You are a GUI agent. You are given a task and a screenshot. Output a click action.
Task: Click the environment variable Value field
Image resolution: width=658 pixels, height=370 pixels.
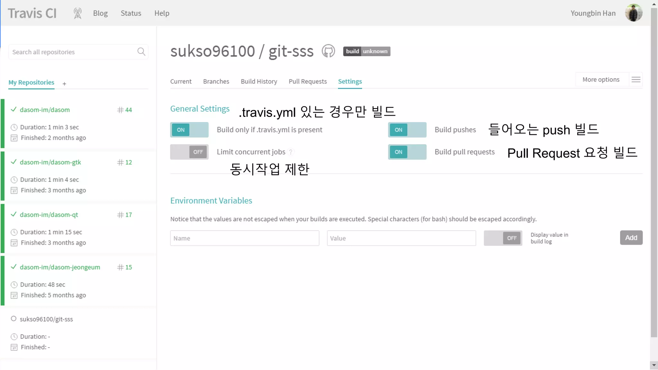[x=401, y=238]
